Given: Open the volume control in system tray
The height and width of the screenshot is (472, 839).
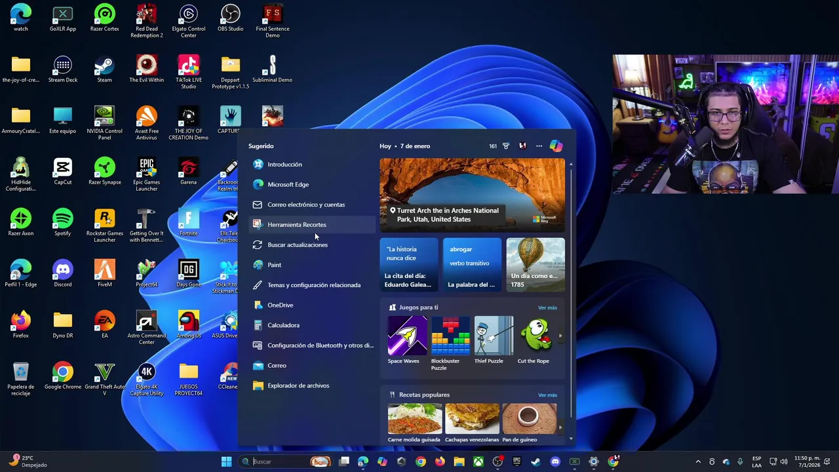Looking at the screenshot, I should [785, 462].
